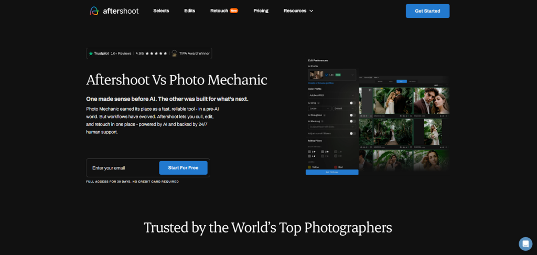537x255 pixels.
Task: Click the Start For Free button
Action: (183, 168)
